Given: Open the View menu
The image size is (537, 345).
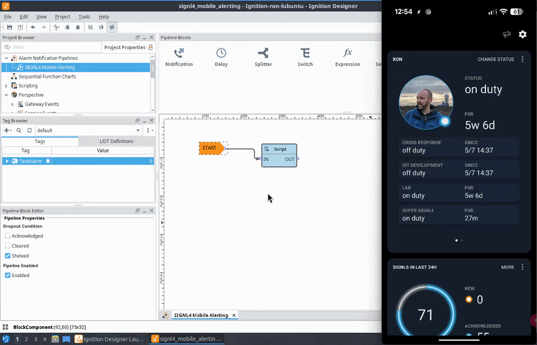Looking at the screenshot, I should [x=41, y=17].
